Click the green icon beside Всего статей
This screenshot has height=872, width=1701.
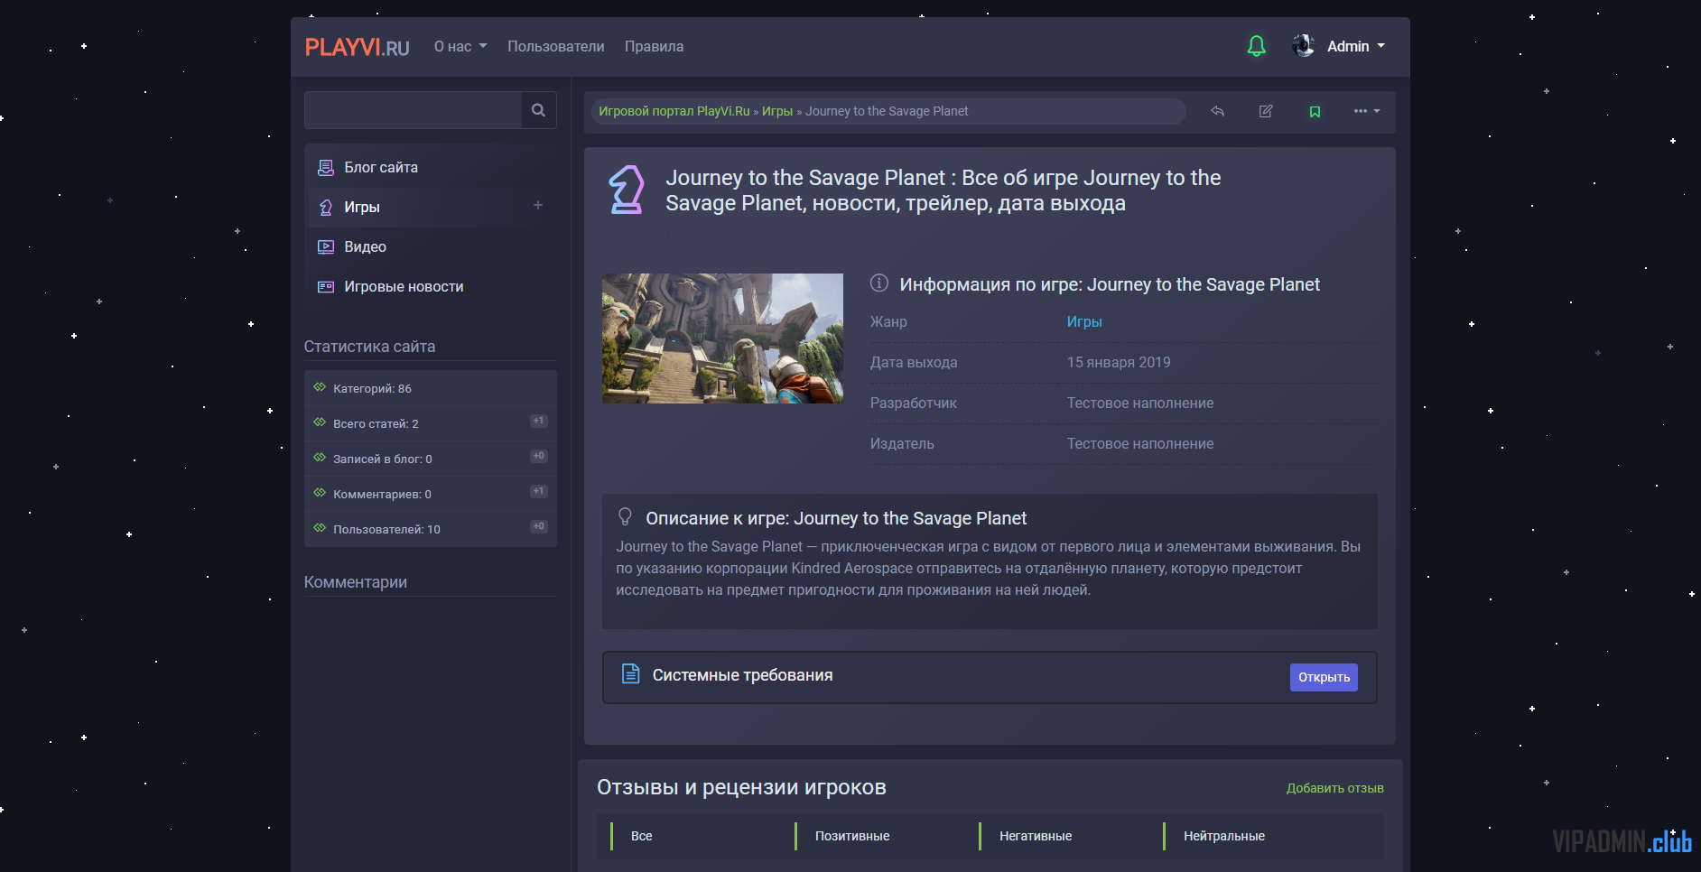coord(320,422)
